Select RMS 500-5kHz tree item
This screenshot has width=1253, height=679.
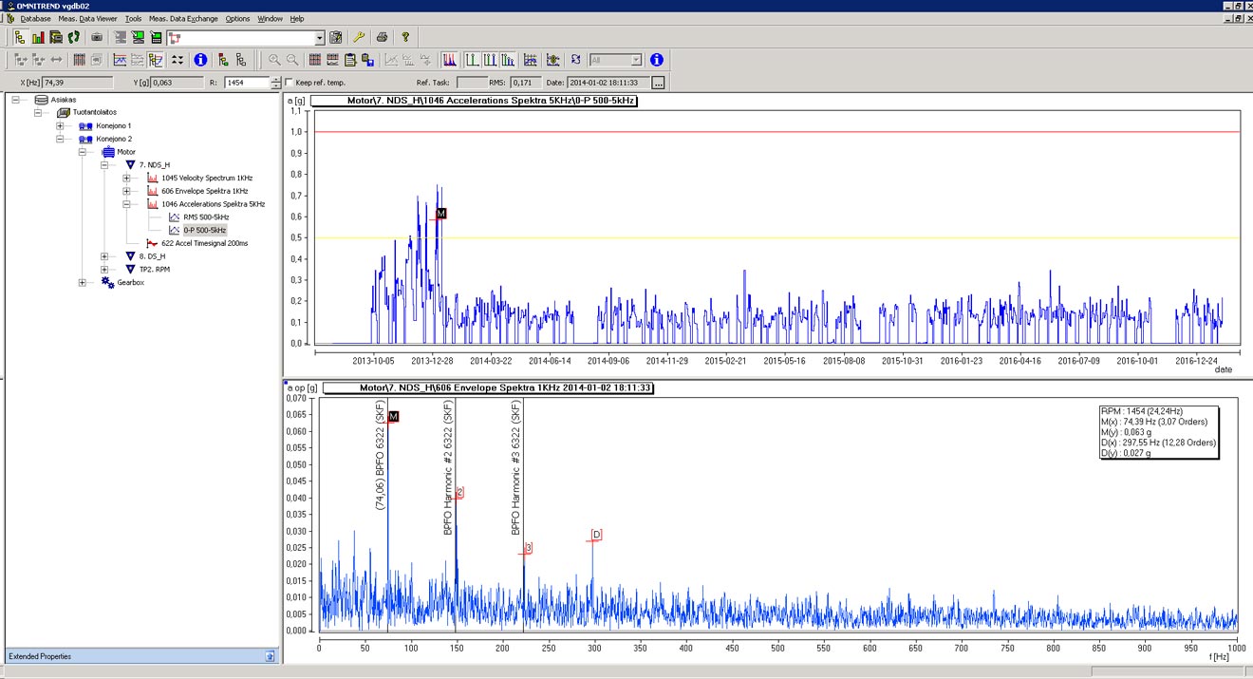tap(206, 217)
